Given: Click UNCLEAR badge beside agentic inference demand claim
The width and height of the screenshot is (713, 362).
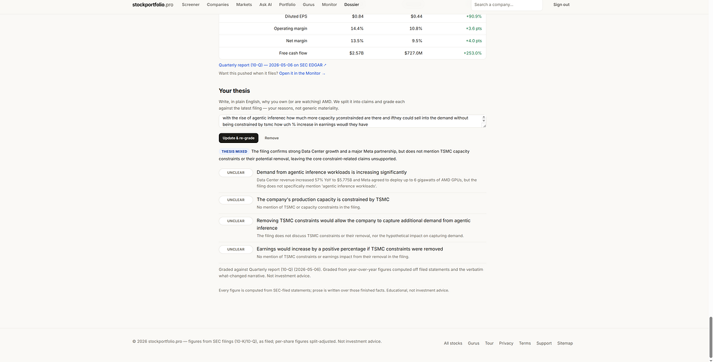Looking at the screenshot, I should [x=235, y=173].
